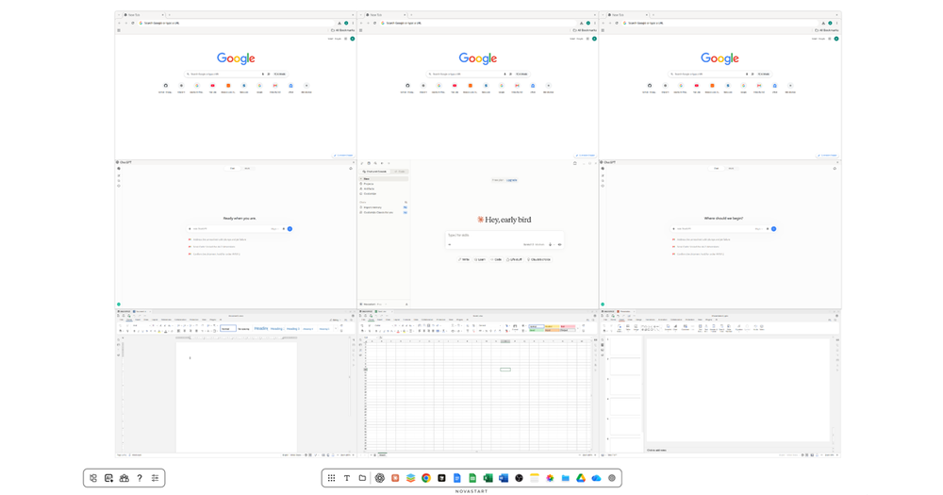943x495 pixels.
Task: Click the Claude microphone dictation icon
Action: tap(551, 245)
